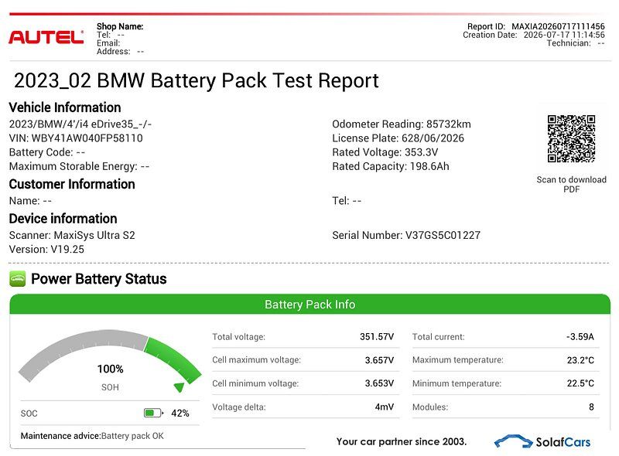This screenshot has height=456, width=619.
Task: Click the green SOH gauge pointer triangle
Action: (x=179, y=387)
